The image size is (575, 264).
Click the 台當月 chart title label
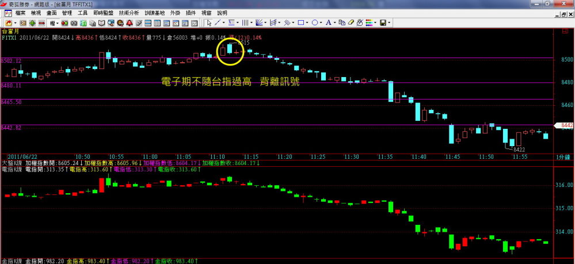[x=9, y=31]
